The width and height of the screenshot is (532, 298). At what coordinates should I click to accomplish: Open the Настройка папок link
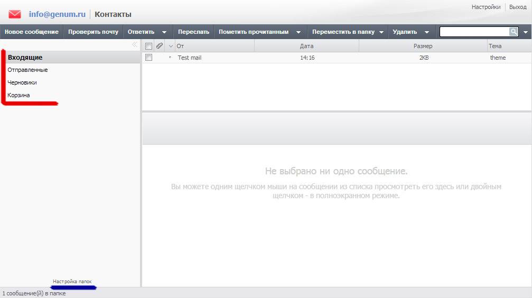click(72, 282)
